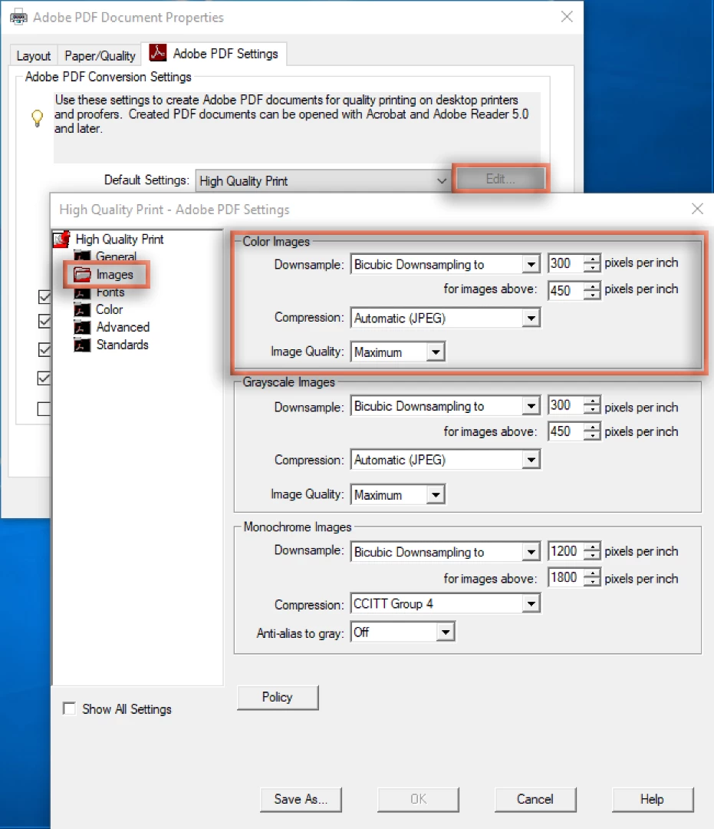Click the Fonts settings icon in tree
The height and width of the screenshot is (829, 714).
pyautogui.click(x=82, y=292)
